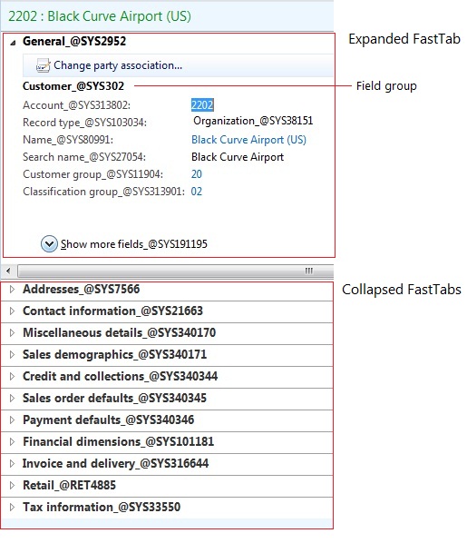Viewport: 467px width, 543px height.
Task: Open the Retail_@RET4885 FastTab header
Action: coord(167,486)
